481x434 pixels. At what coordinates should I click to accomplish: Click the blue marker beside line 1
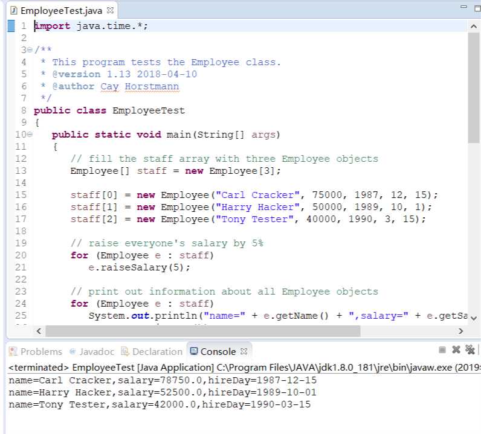click(11, 26)
